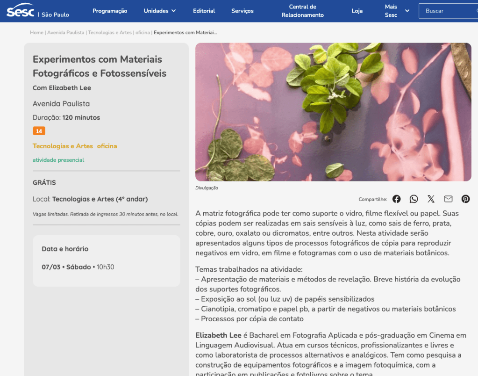478x376 pixels.
Task: Share the event on Facebook
Action: pyautogui.click(x=396, y=199)
